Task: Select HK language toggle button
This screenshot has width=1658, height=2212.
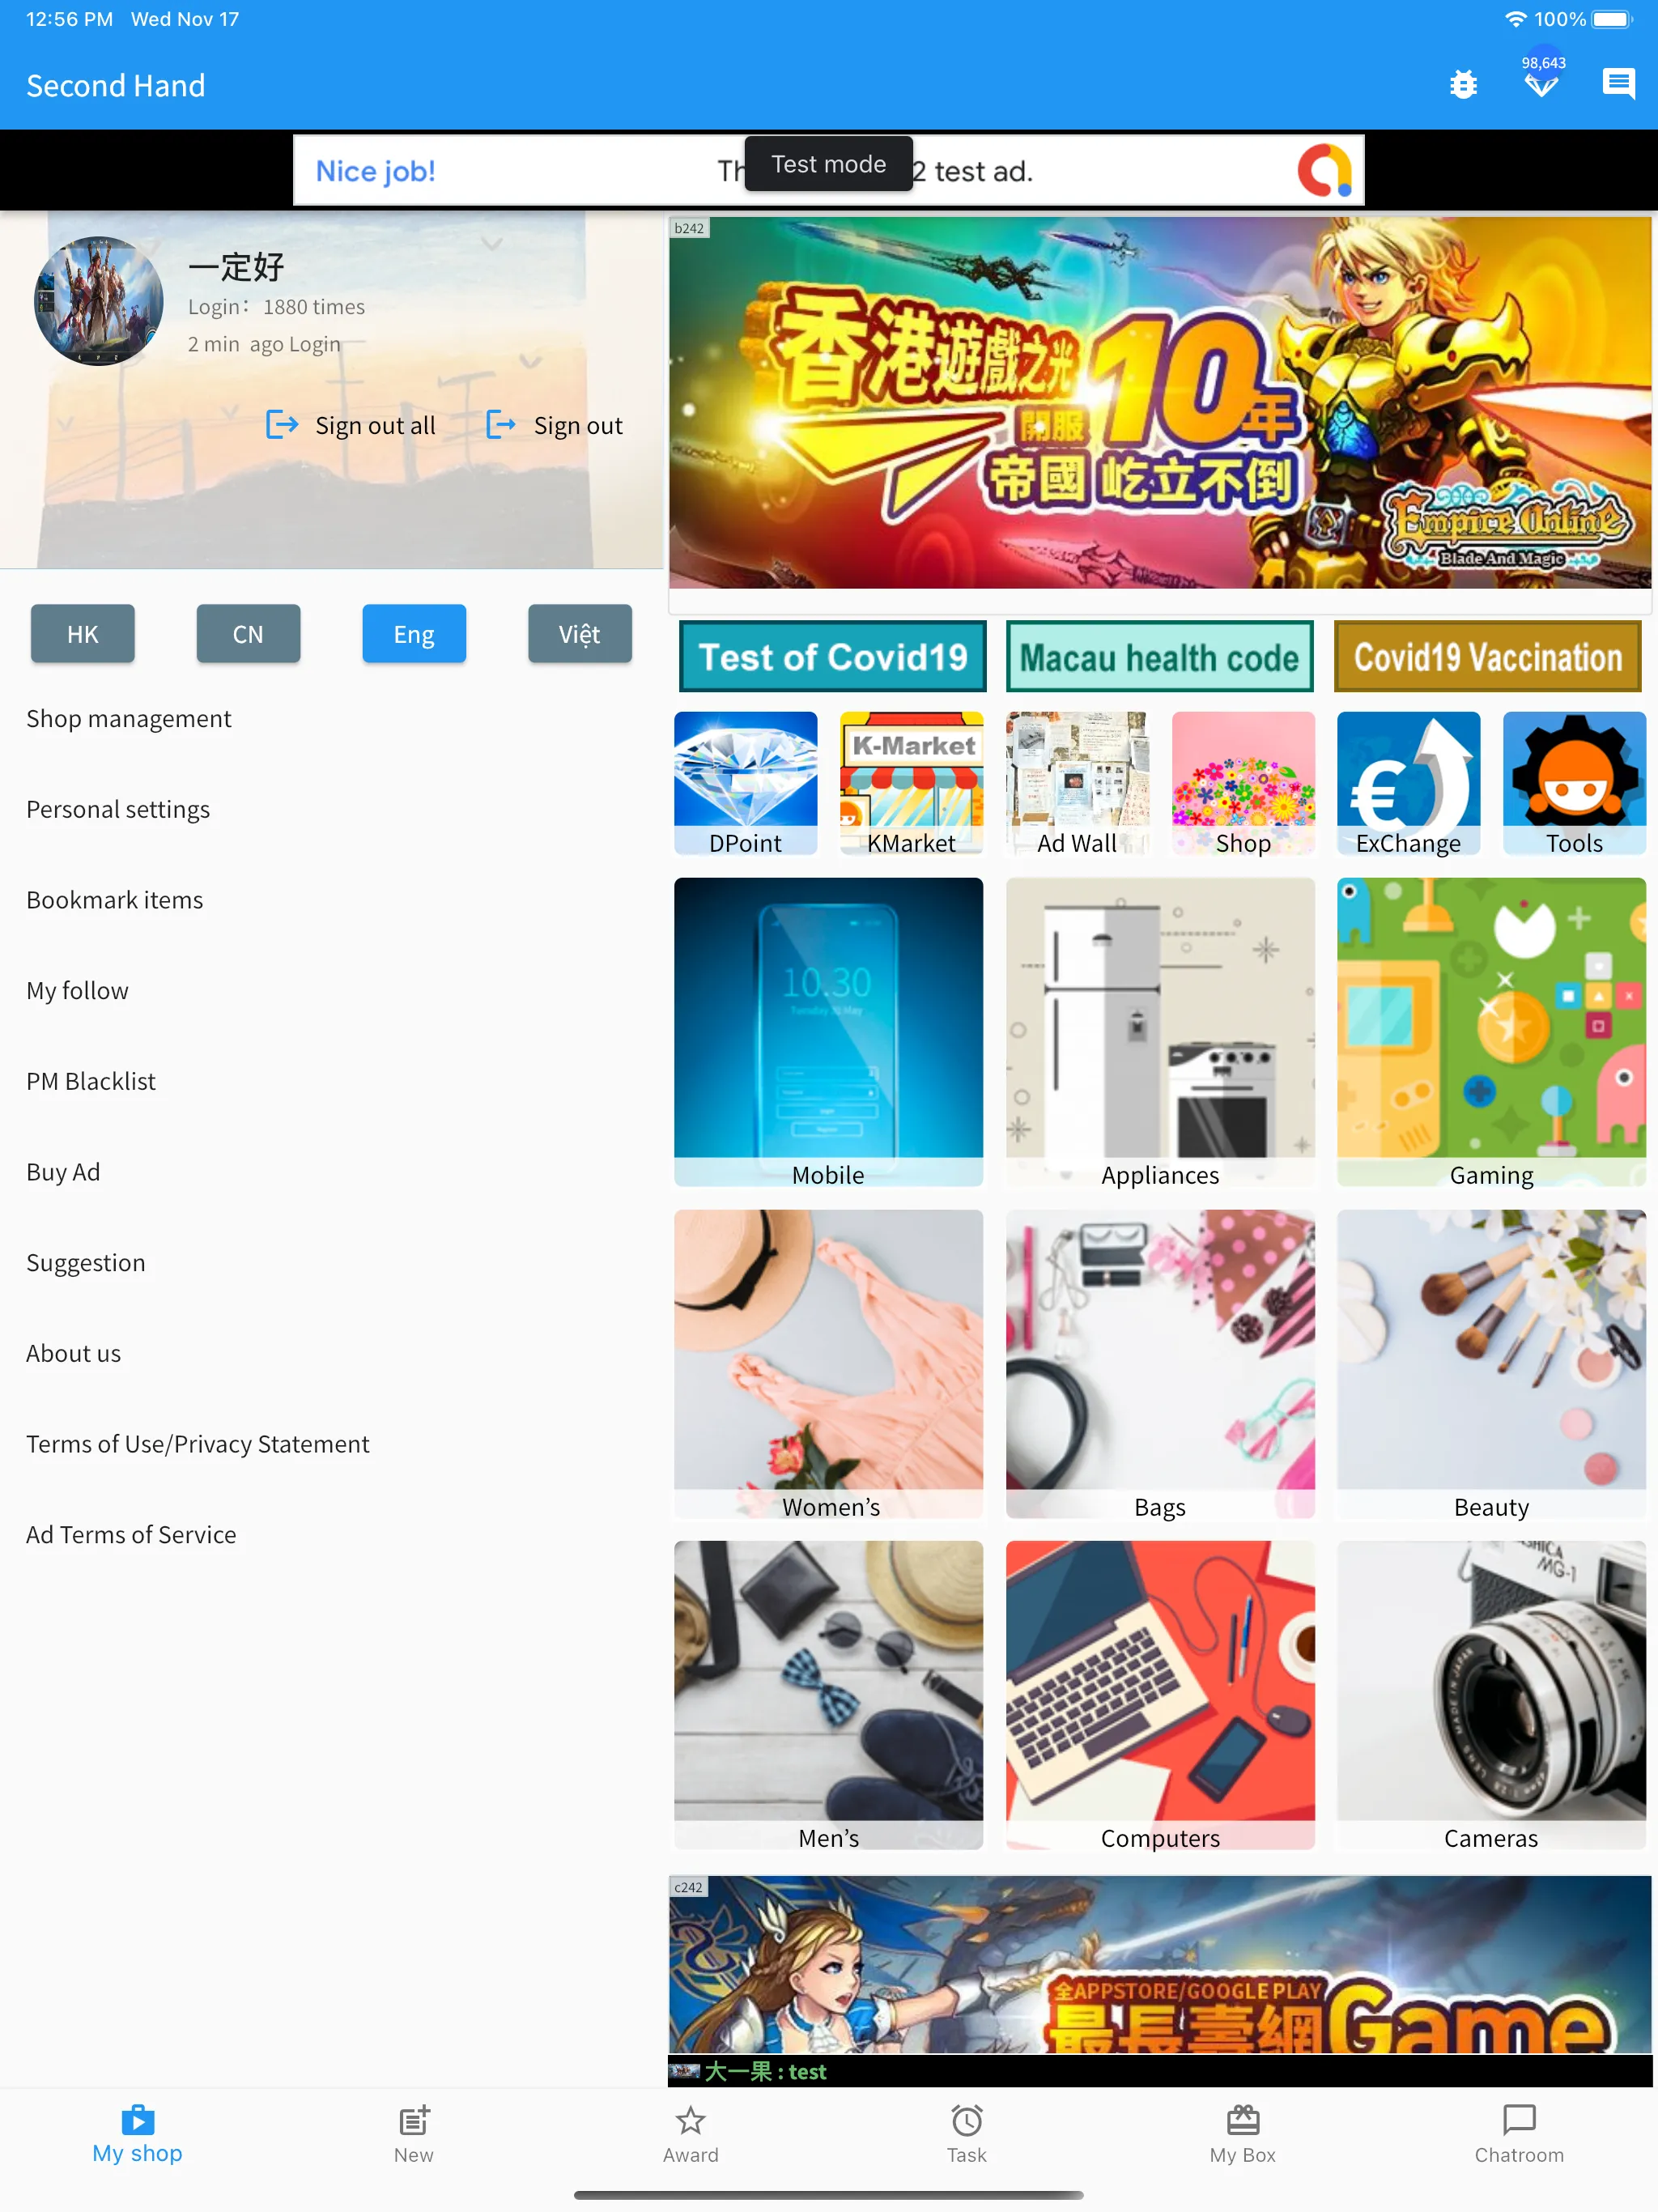Action: pos(80,632)
